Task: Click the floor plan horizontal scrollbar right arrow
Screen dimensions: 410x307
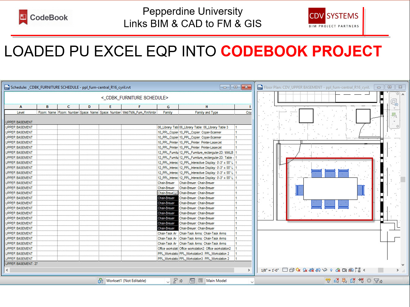Action: [398, 270]
